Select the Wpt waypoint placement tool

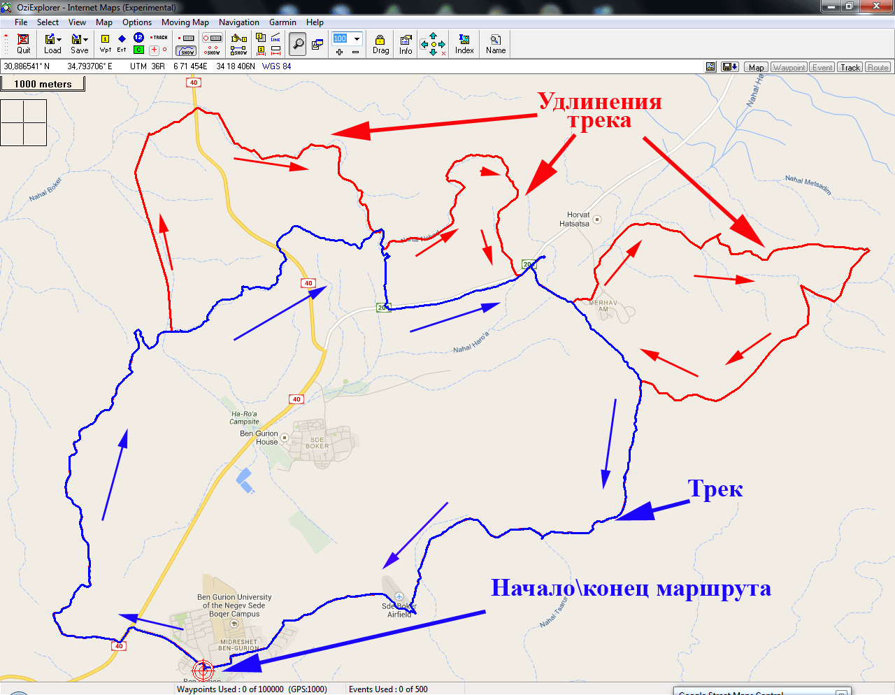click(x=106, y=43)
